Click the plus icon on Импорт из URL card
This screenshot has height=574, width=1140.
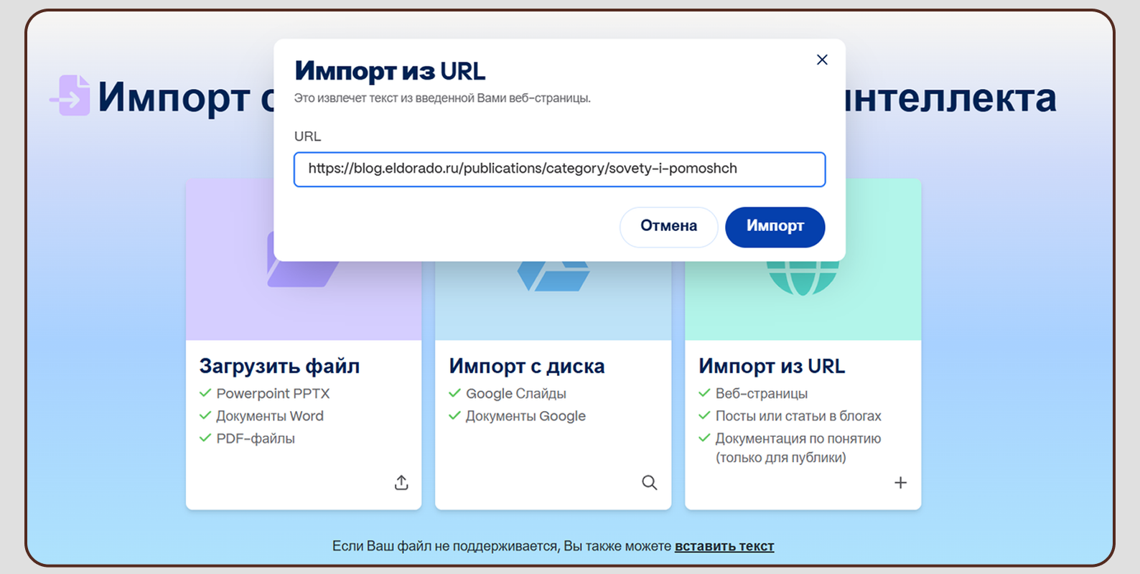tap(900, 483)
